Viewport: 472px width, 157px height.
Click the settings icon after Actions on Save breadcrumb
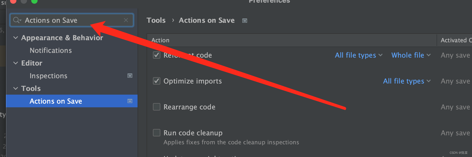[x=245, y=20]
